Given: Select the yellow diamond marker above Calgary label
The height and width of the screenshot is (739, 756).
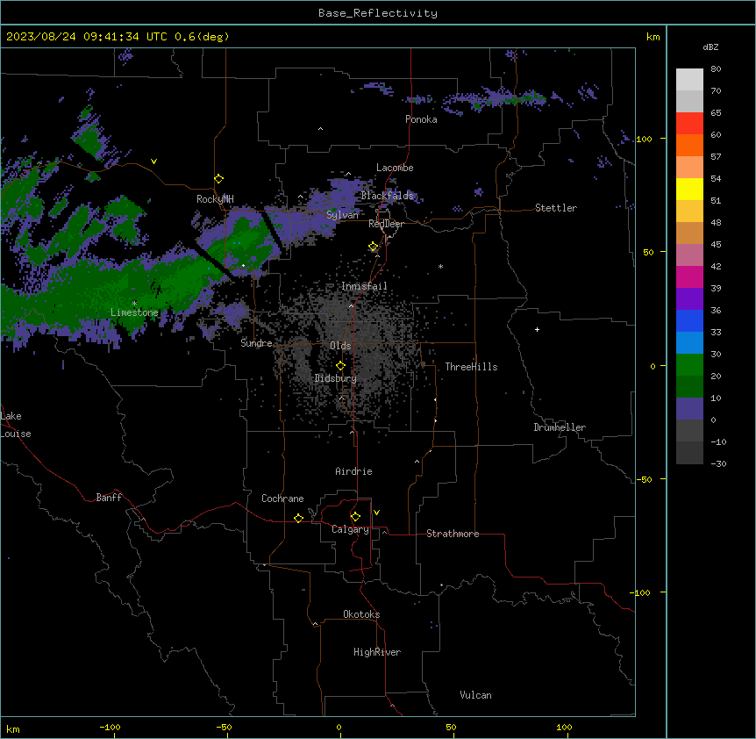Looking at the screenshot, I should (x=355, y=517).
